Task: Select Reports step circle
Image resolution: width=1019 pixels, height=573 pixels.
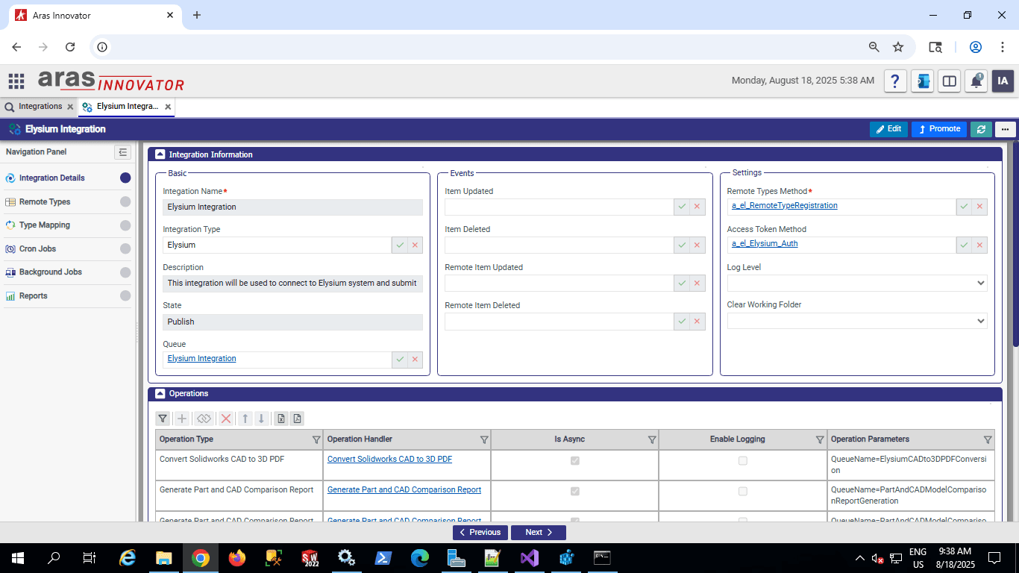Action: click(125, 296)
